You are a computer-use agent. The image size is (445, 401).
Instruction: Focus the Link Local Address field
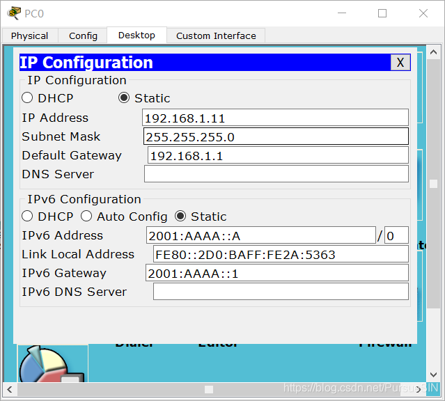[281, 253]
